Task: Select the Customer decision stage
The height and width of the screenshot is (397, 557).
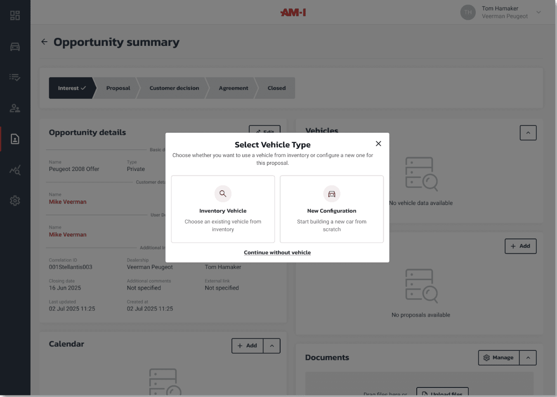Action: 174,88
